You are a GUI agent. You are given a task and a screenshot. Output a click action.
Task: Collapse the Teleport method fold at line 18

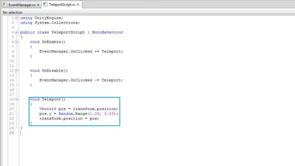click(17, 100)
